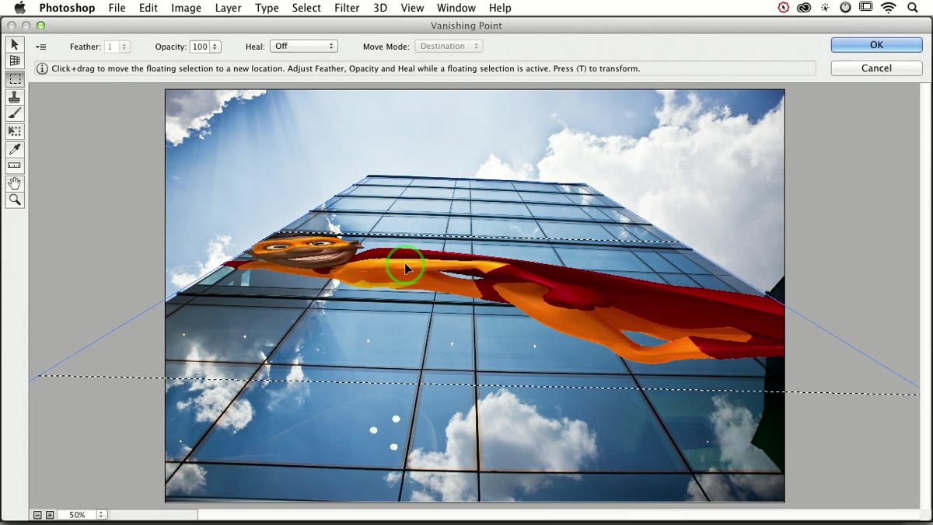The width and height of the screenshot is (933, 525).
Task: Select the Edit Plane tool
Action: pos(15,44)
